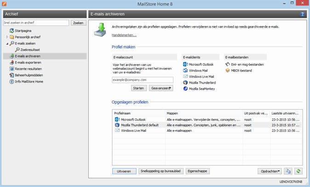Click the Uit postvak ve... column header
Image resolution: width=310 pixels, height=187 pixels.
pos(257,113)
